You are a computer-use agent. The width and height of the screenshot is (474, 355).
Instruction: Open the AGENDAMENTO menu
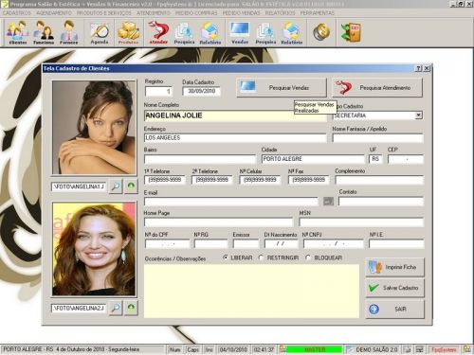[x=54, y=13]
